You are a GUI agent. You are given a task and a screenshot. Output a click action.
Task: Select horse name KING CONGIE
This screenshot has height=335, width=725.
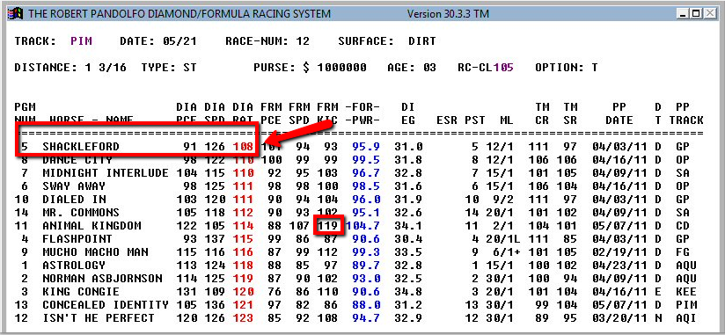(x=81, y=292)
